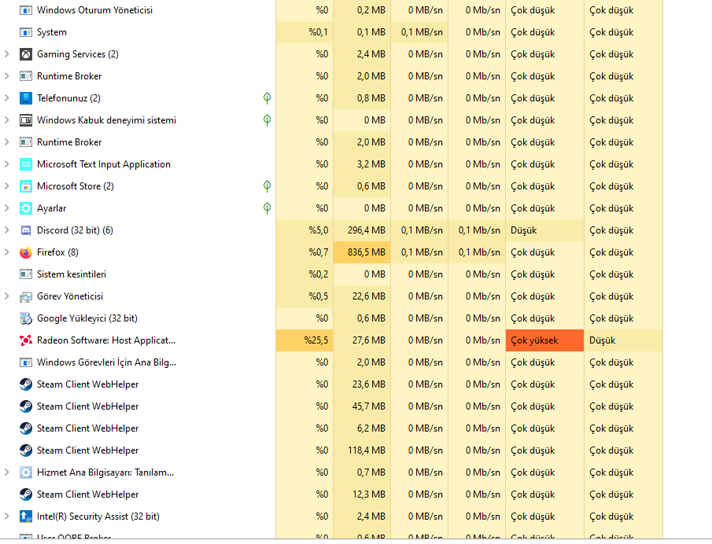The height and width of the screenshot is (544, 712).
Task: Click the Windows Kabuk deneyimi sistemi icon
Action: pos(26,120)
